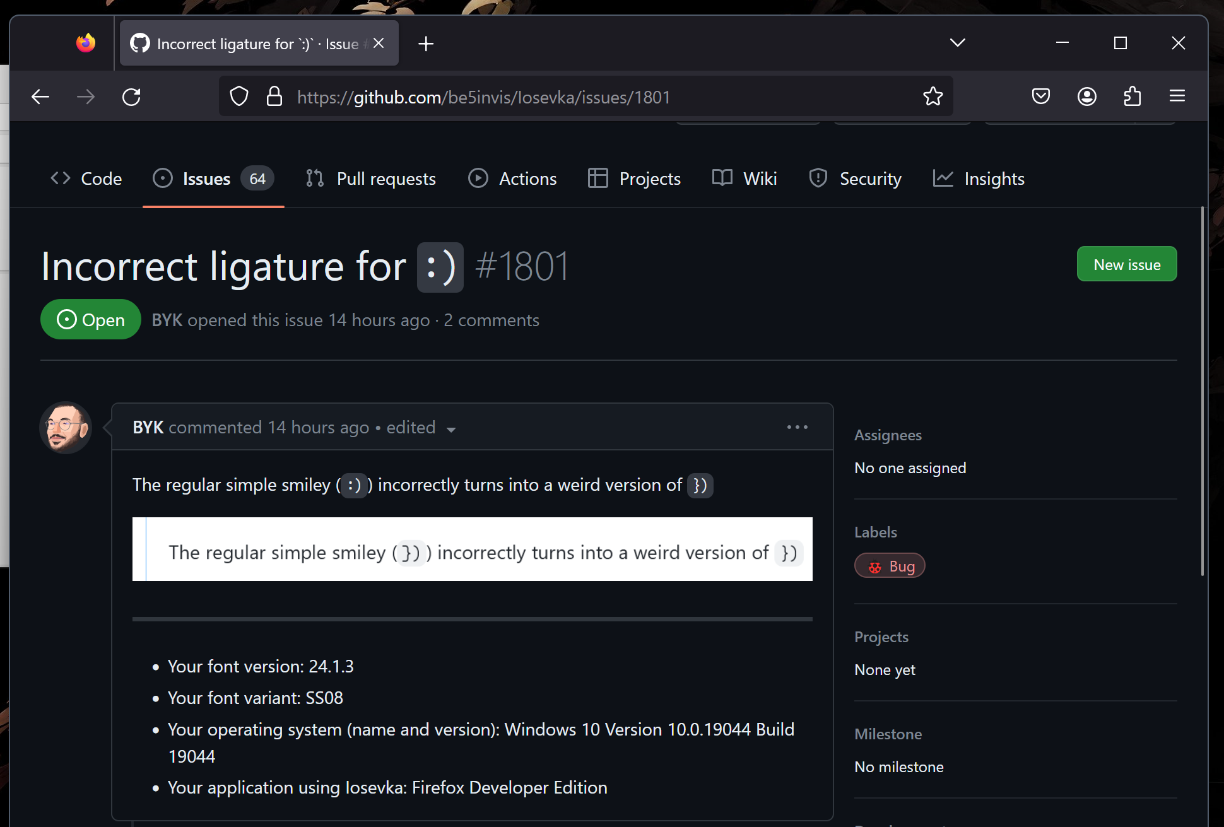This screenshot has width=1224, height=827.
Task: Save page to Pocket
Action: tap(1040, 96)
